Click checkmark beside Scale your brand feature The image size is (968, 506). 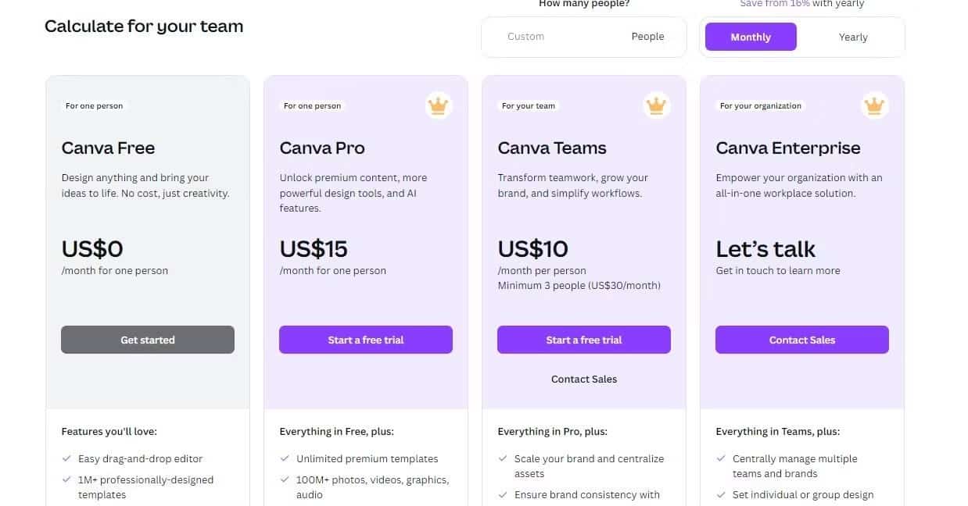(x=503, y=459)
